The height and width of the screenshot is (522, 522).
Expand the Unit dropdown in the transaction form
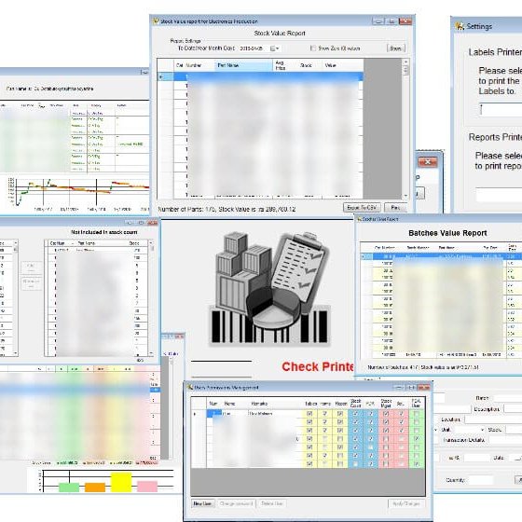pyautogui.click(x=482, y=430)
